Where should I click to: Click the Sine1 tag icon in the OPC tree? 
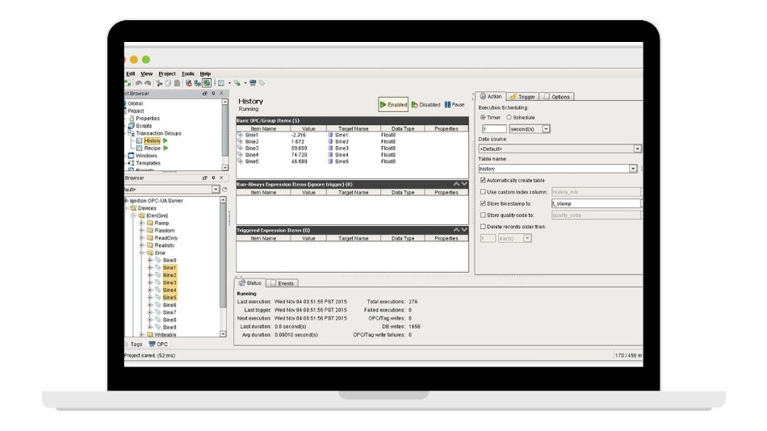pos(158,268)
